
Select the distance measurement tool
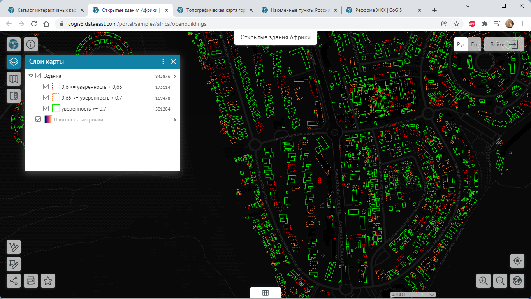(14, 247)
